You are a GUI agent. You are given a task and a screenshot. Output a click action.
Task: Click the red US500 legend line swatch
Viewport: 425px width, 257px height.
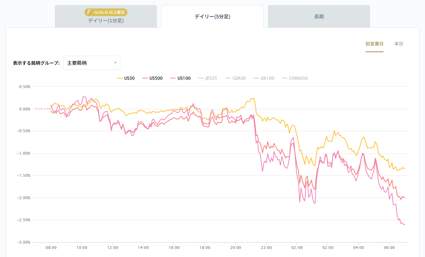point(145,78)
